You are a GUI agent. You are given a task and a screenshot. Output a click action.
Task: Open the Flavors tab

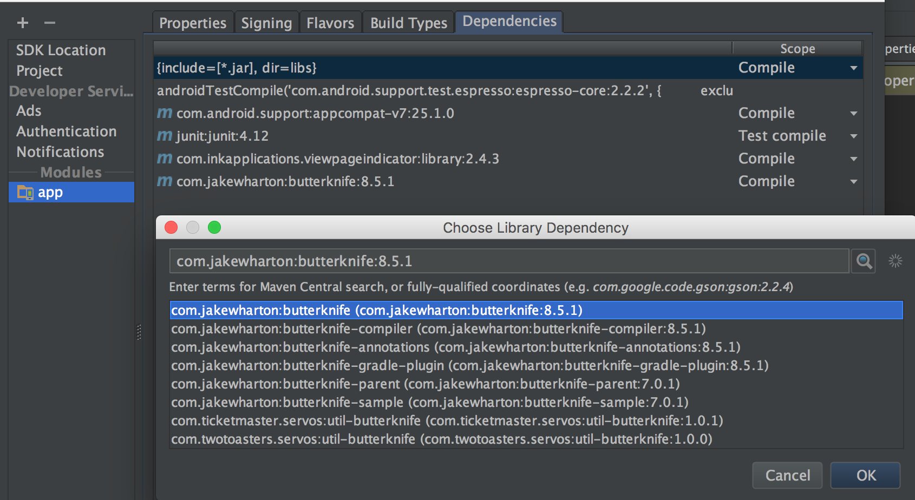tap(330, 23)
